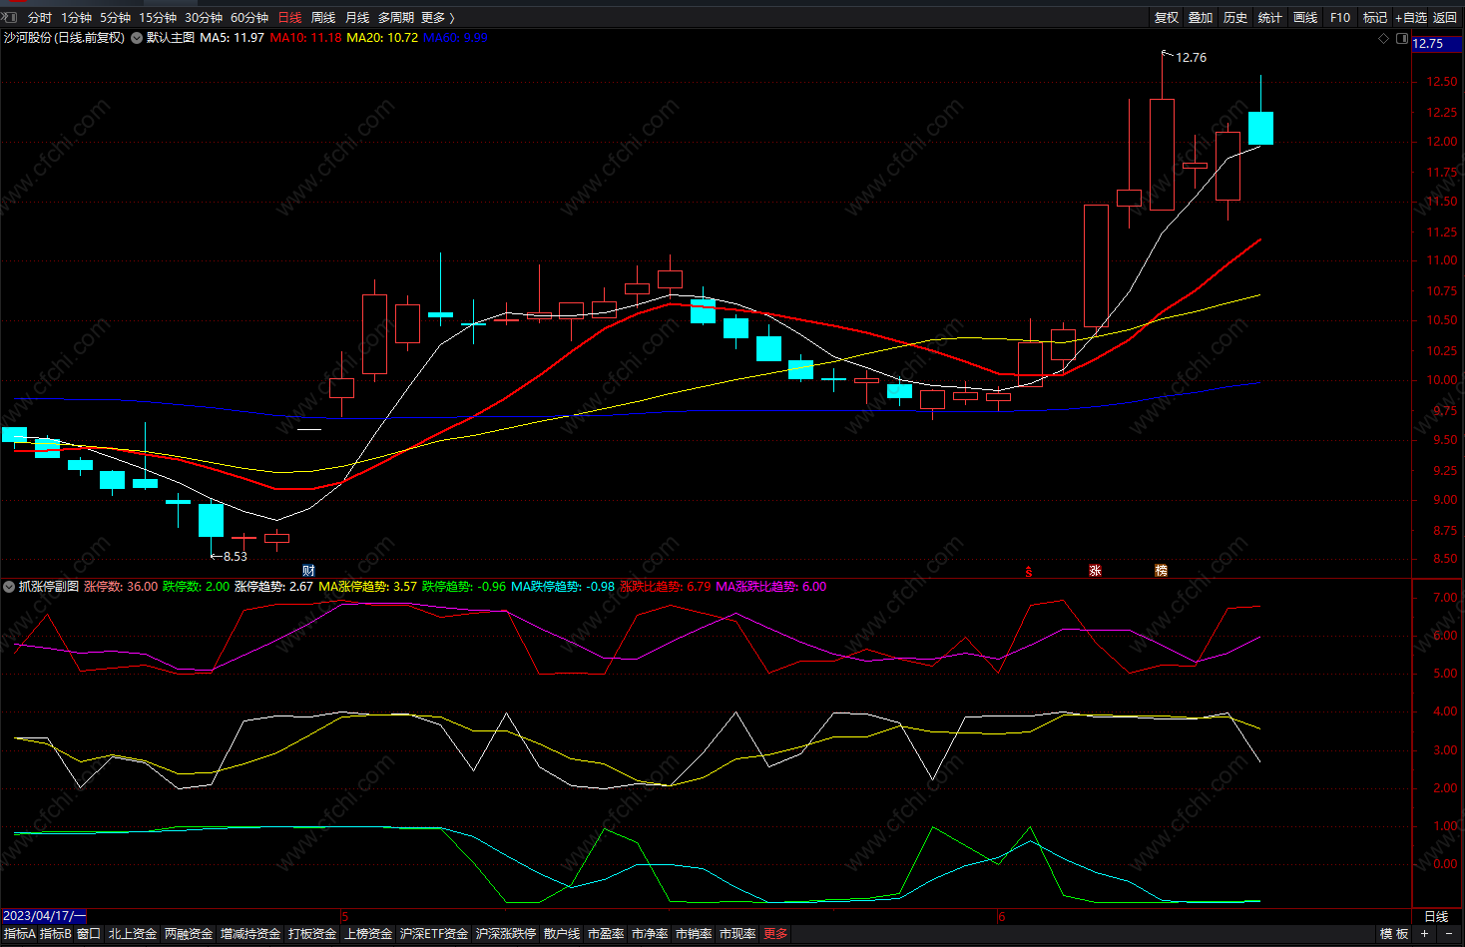Click the MA5: 11.97 value
Image resolution: width=1465 pixels, height=947 pixels.
tap(232, 38)
